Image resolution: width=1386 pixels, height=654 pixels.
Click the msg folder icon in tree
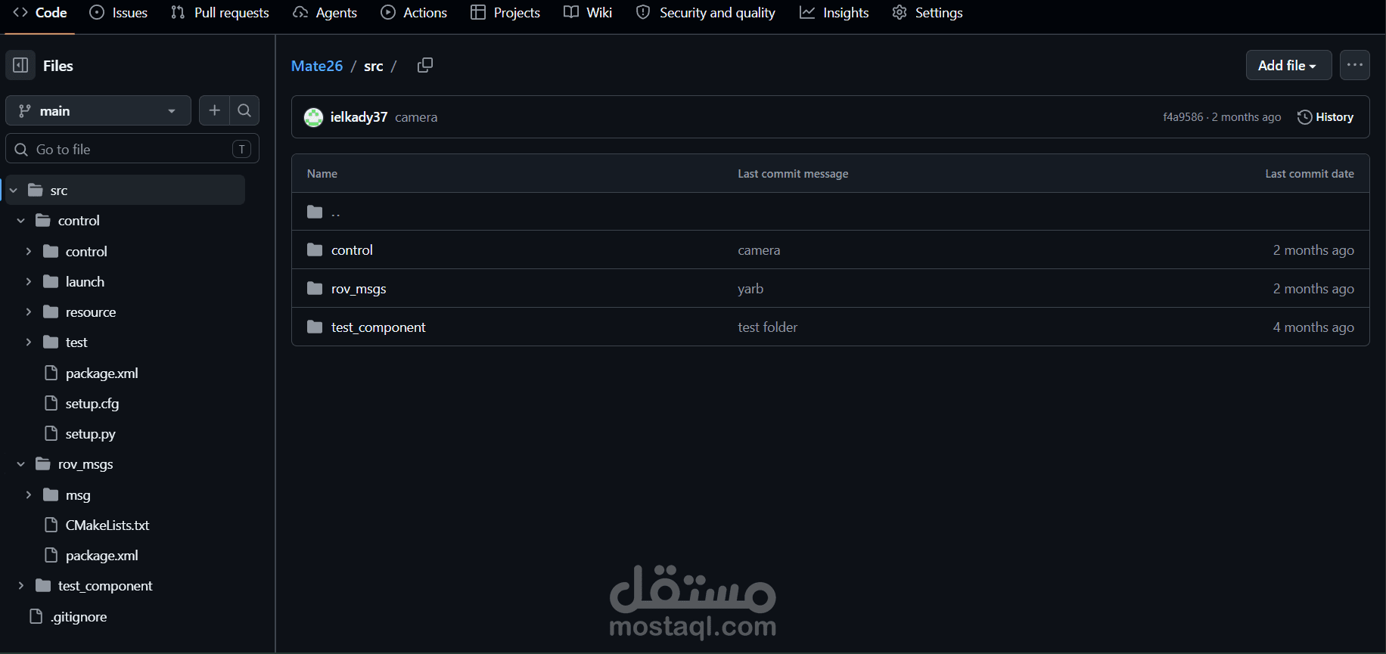pos(51,494)
